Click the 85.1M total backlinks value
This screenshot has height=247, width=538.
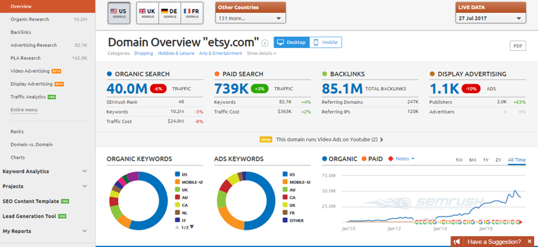pyautogui.click(x=342, y=89)
